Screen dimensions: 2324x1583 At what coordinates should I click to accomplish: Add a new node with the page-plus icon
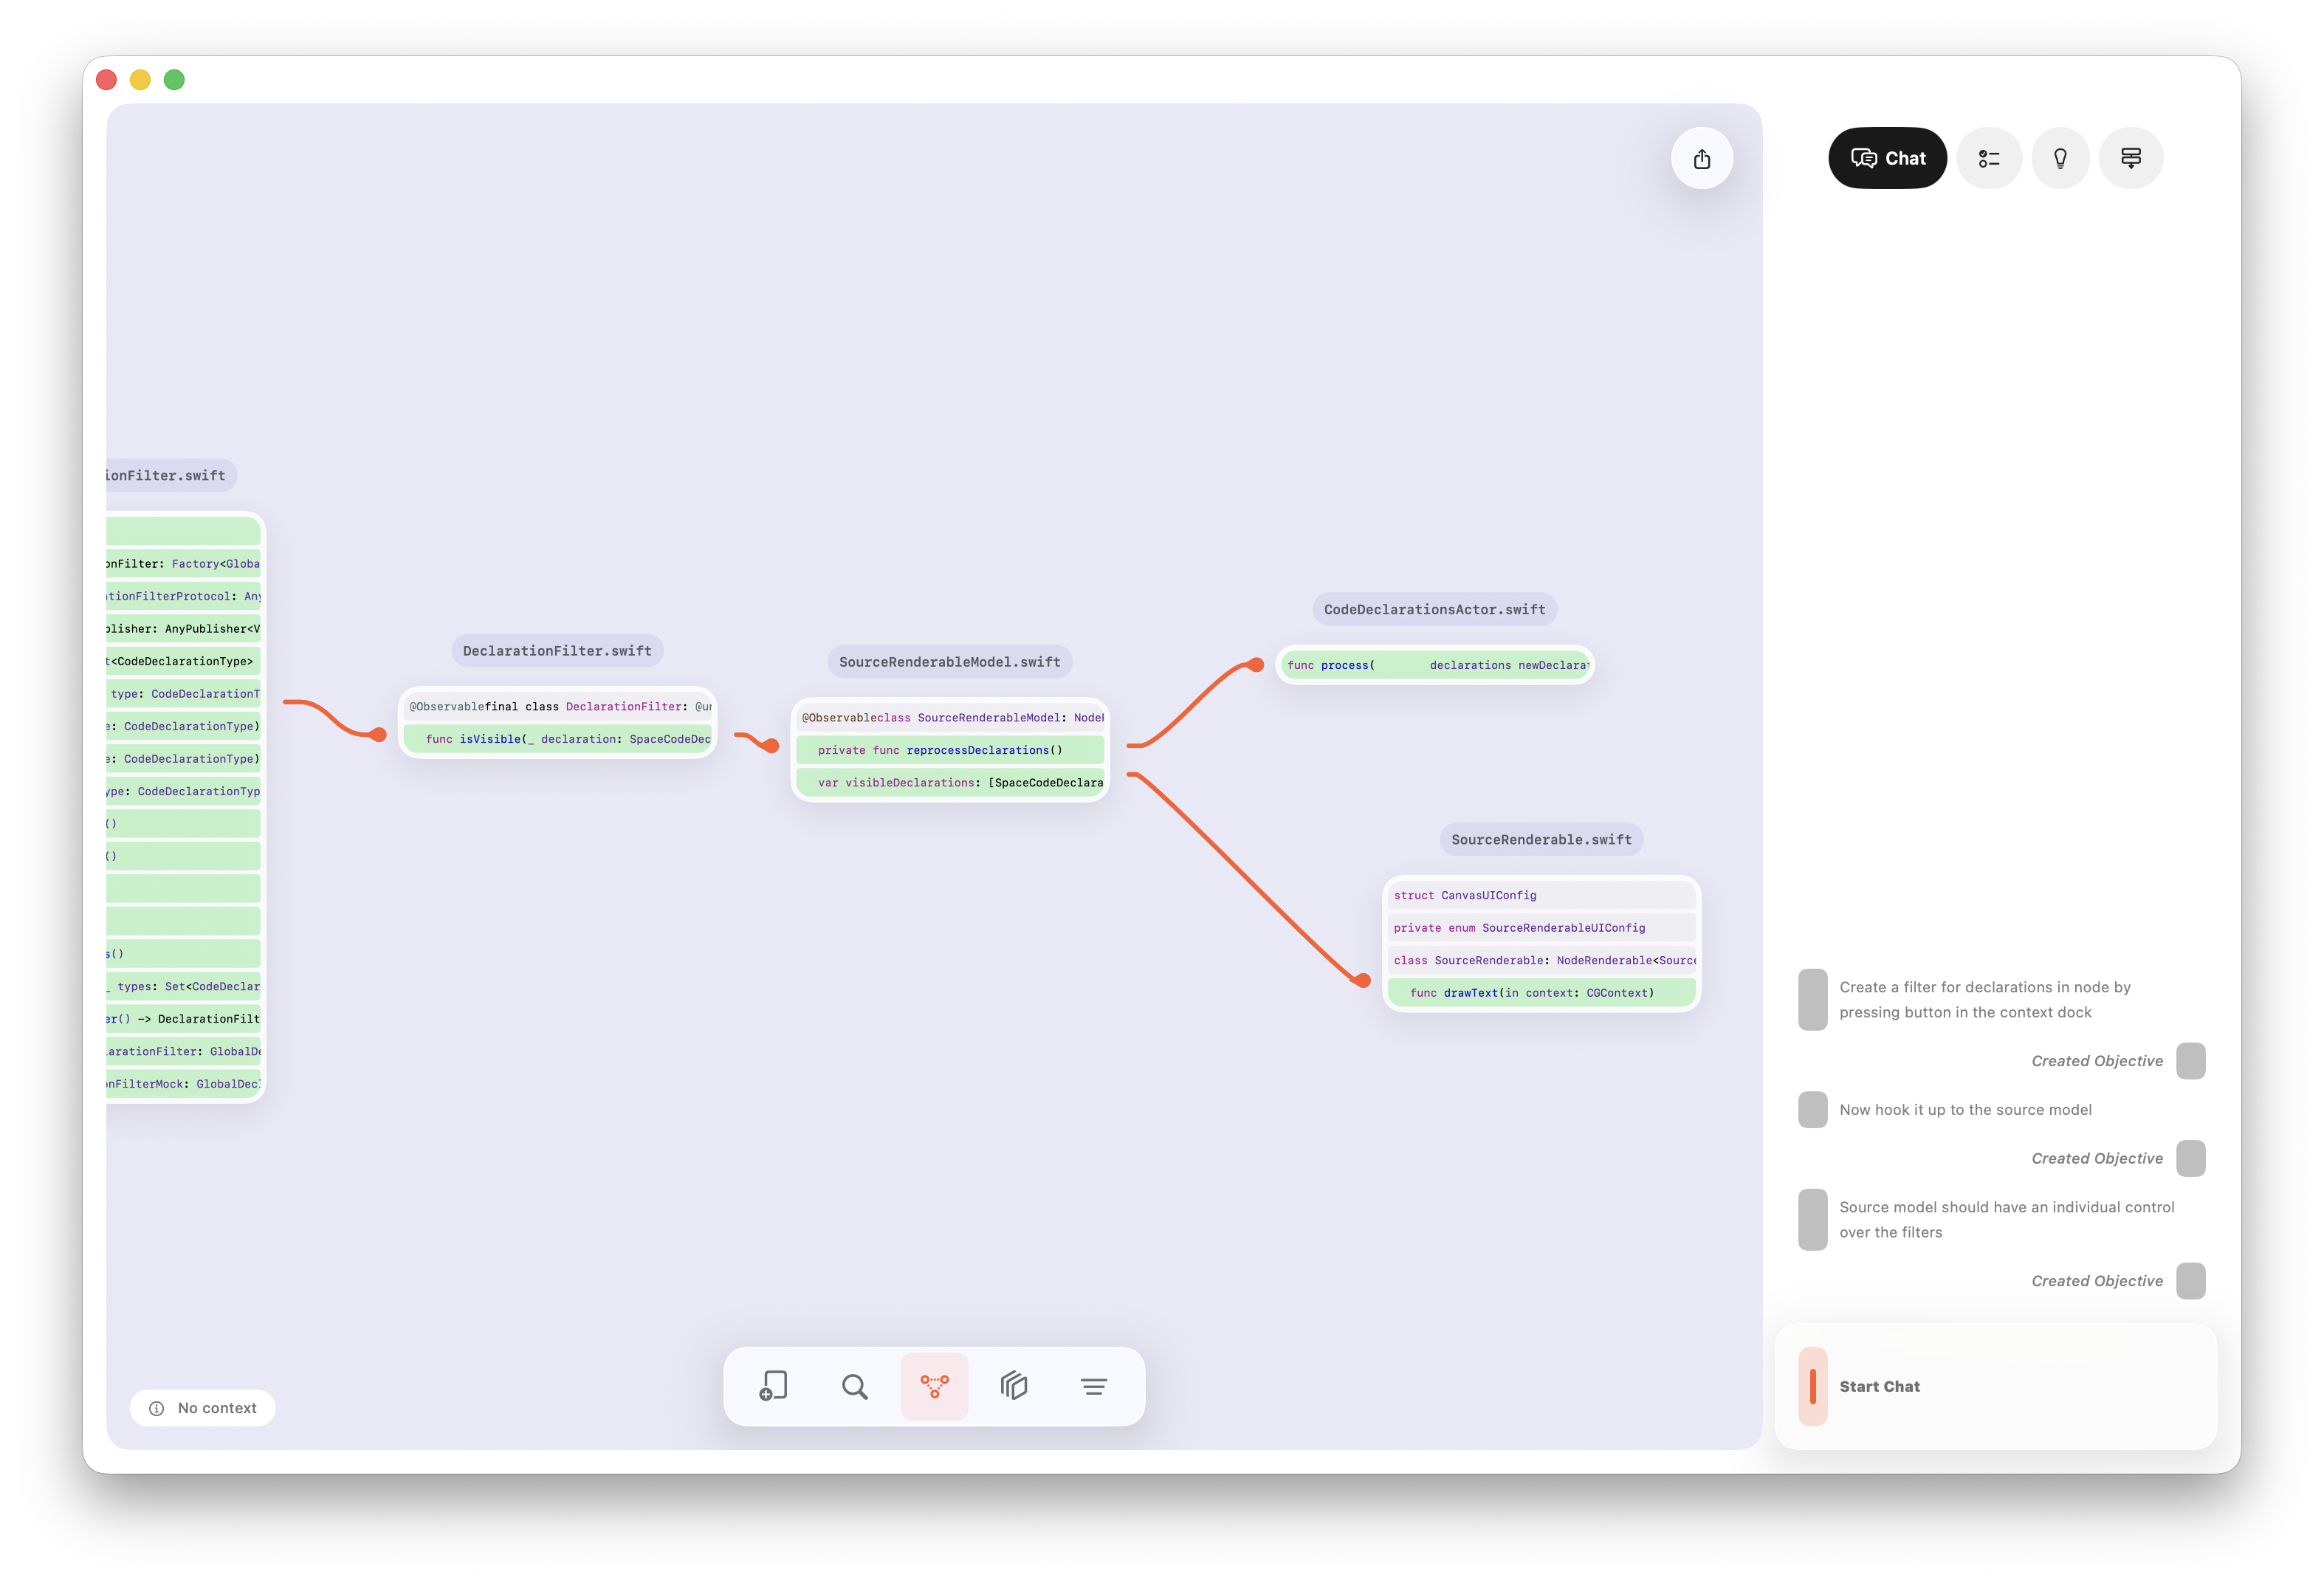tap(772, 1386)
